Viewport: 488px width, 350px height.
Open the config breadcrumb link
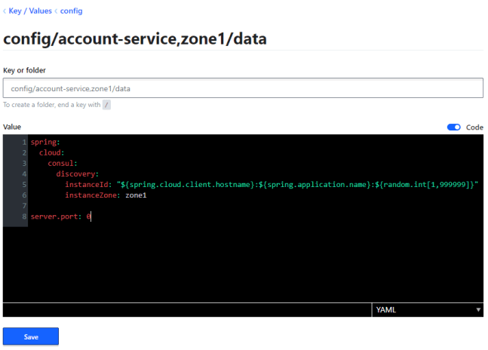coord(71,11)
